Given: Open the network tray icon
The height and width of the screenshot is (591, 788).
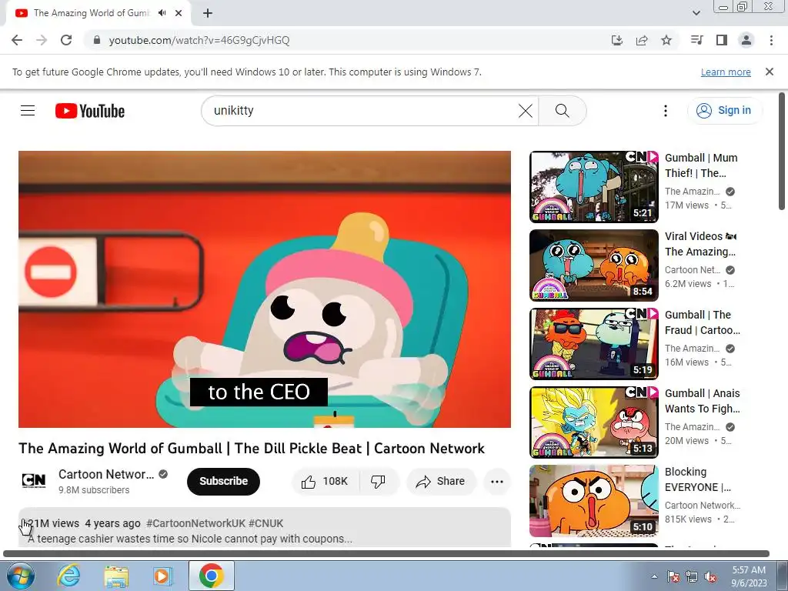Looking at the screenshot, I should coord(692,576).
